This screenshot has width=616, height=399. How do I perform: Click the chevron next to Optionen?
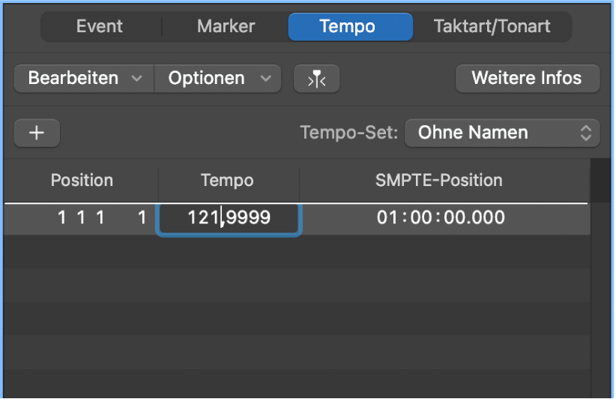coord(265,78)
